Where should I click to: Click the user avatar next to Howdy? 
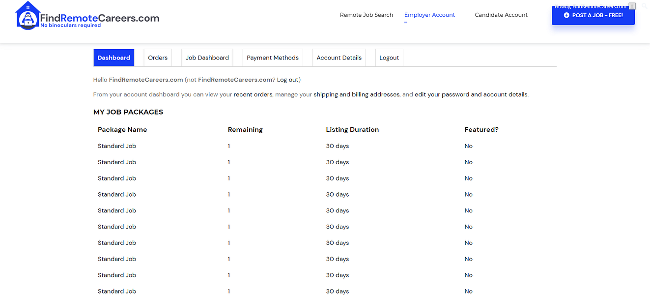click(x=632, y=6)
